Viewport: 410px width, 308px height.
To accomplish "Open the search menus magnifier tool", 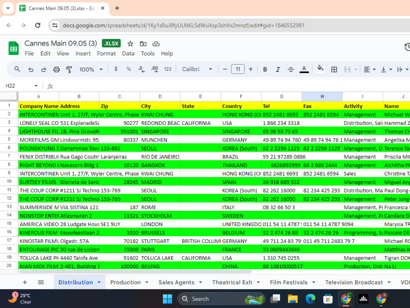I will pos(17,69).
